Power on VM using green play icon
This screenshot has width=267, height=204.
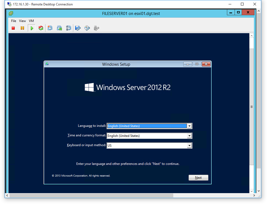32,28
